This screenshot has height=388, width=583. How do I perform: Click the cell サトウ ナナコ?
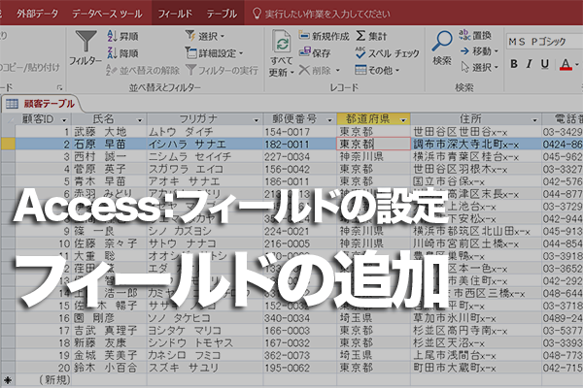click(x=205, y=243)
